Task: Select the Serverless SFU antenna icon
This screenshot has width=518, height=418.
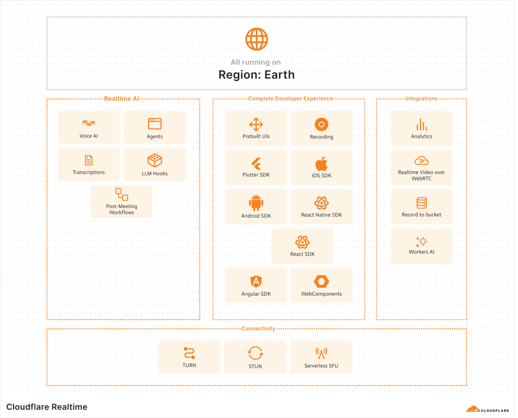Action: tap(321, 351)
